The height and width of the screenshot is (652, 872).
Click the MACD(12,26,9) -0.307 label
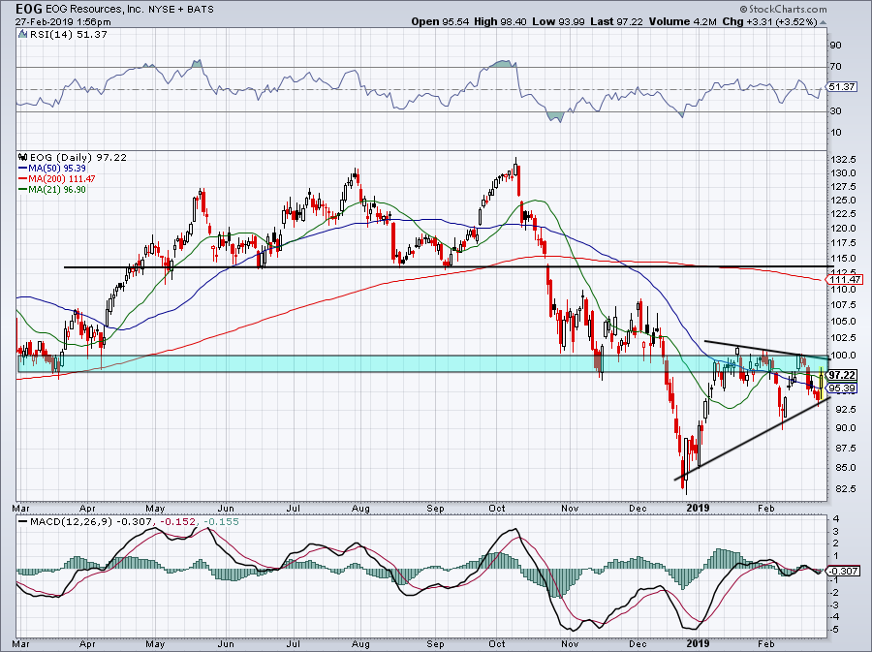click(x=93, y=522)
